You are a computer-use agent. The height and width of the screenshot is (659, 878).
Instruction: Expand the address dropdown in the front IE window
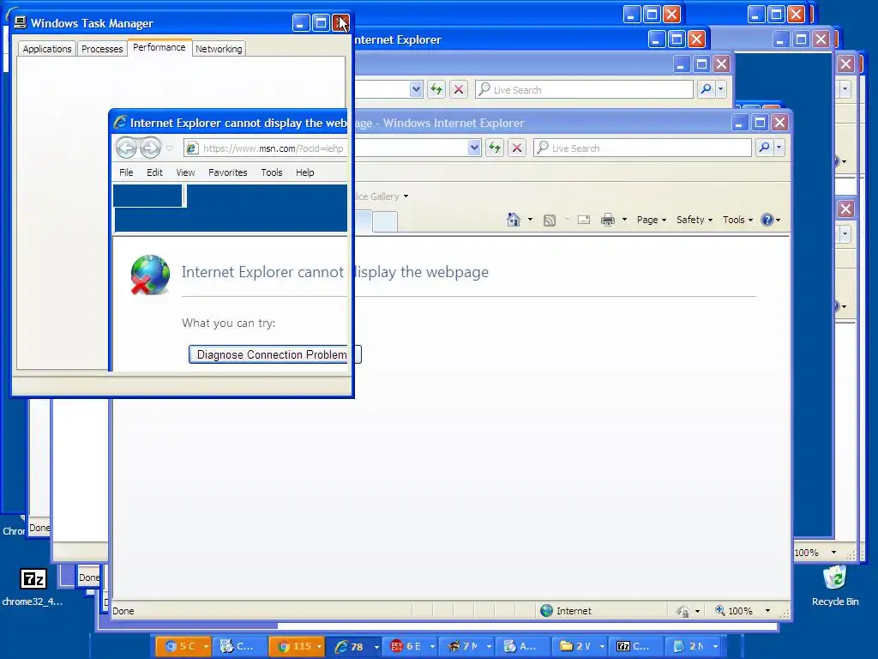[474, 148]
